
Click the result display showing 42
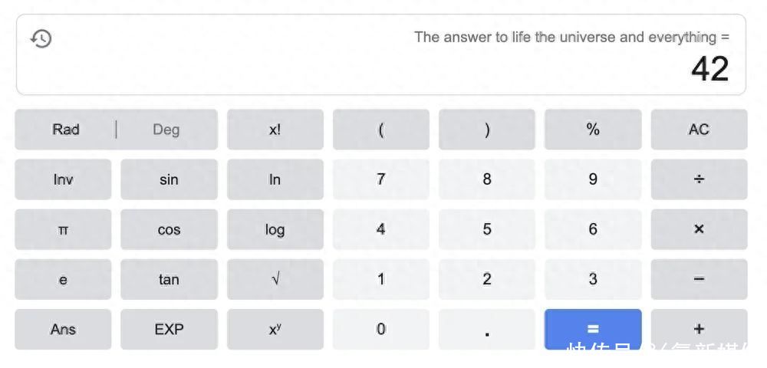[709, 69]
